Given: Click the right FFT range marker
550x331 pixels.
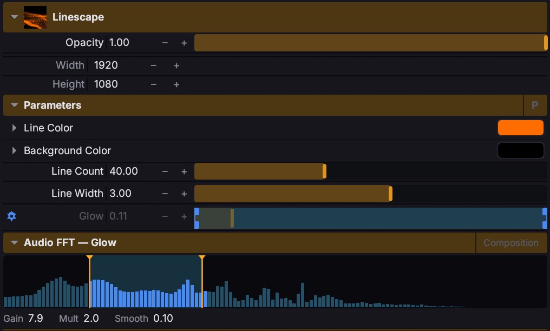Looking at the screenshot, I should (202, 282).
